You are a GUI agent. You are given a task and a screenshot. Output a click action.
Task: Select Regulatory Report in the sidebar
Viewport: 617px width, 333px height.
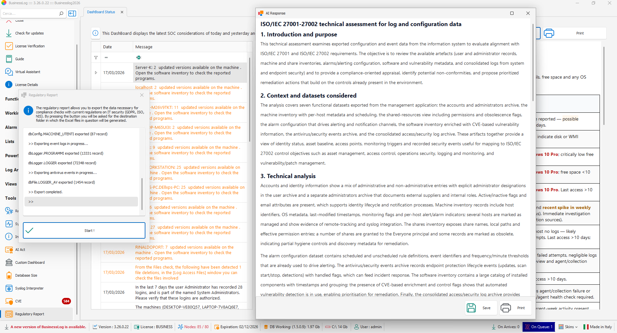pos(29,314)
